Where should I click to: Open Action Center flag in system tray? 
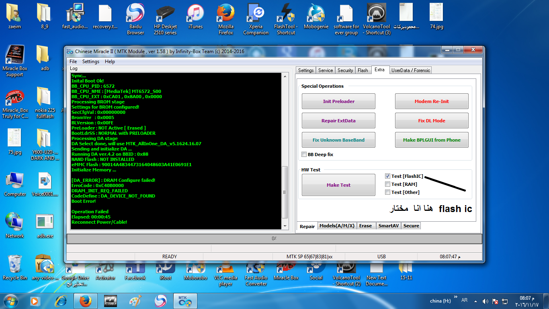[495, 301]
